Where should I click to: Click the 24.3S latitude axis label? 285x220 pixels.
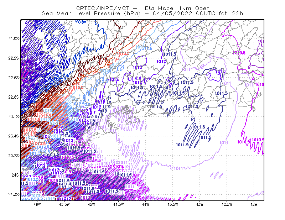14,195
